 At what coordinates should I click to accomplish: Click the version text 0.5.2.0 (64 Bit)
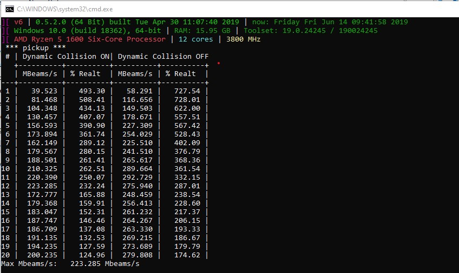click(x=70, y=22)
